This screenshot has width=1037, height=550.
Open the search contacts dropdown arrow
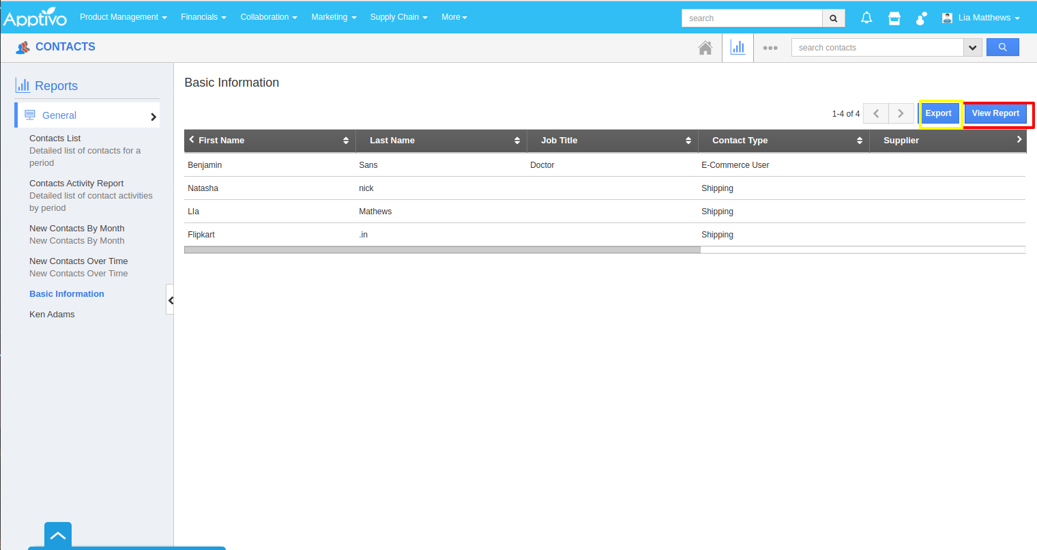tap(973, 48)
